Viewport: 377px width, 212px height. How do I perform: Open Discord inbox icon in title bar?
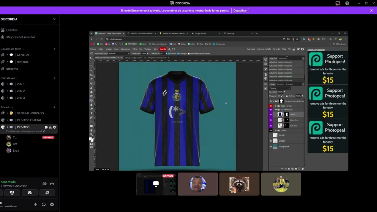tap(338, 3)
